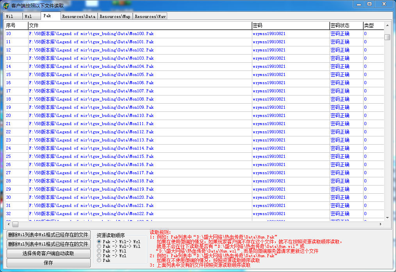
Task: Minimize the window
Action: click(359, 4)
